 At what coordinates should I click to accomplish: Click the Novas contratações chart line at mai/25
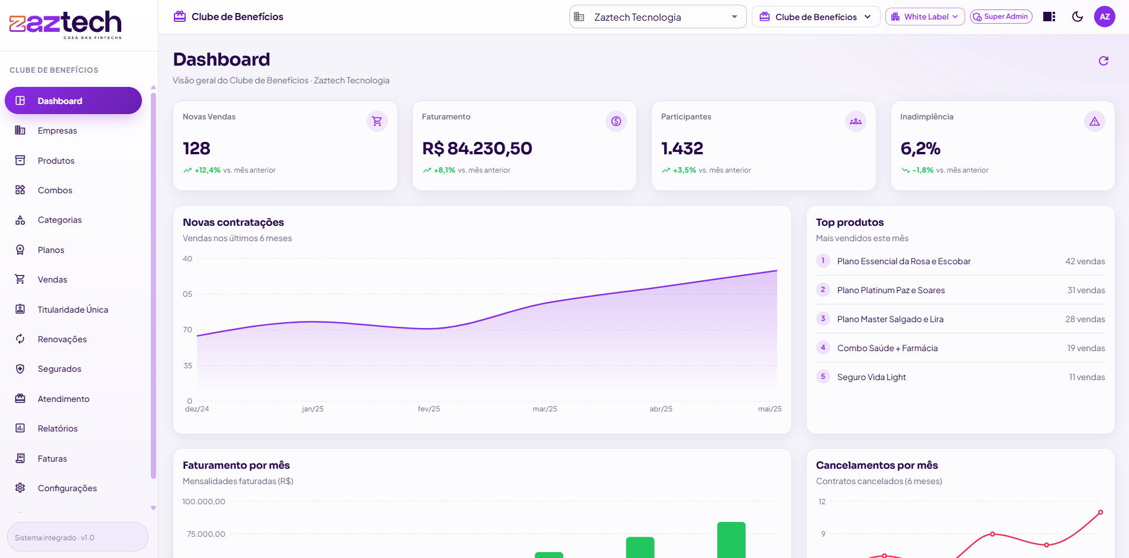click(777, 271)
